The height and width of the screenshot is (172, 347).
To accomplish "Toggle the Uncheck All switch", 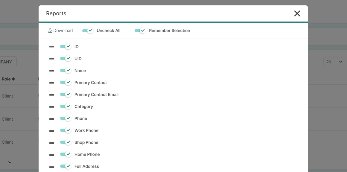I will point(88,31).
